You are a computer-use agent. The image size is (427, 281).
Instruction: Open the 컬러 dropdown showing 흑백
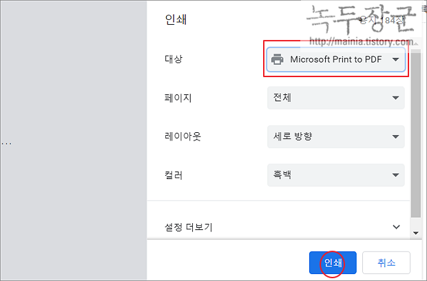click(x=336, y=175)
